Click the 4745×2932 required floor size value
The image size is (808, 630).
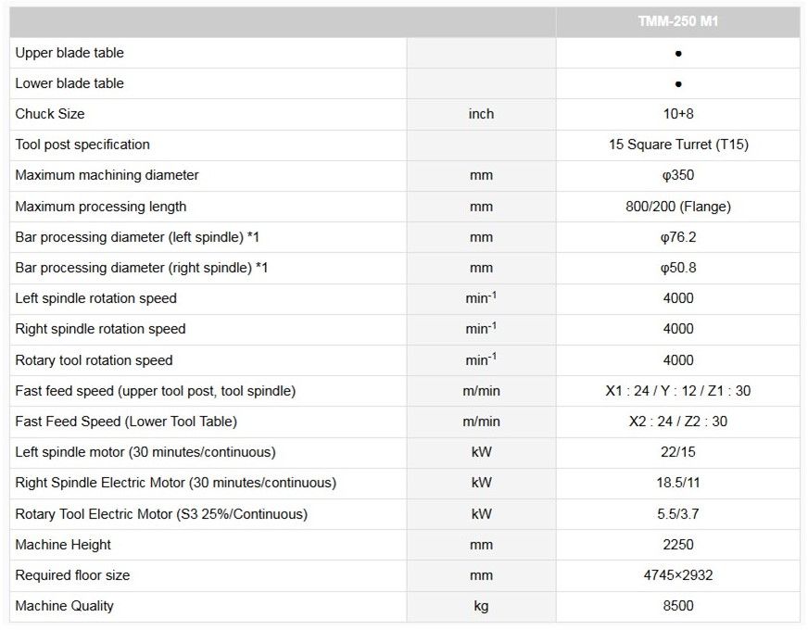(x=677, y=575)
